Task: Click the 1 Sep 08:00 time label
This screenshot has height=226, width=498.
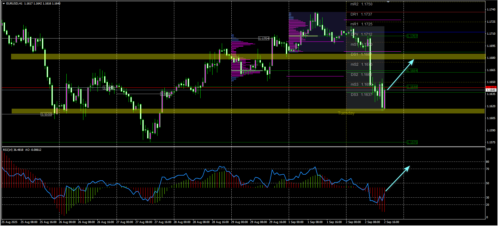Action: (x=315, y=222)
